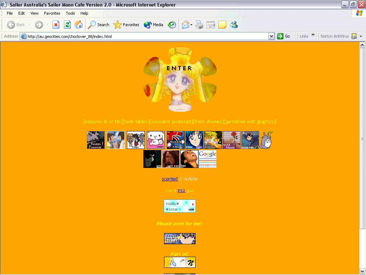Click the blue-haired Sailor Mercury fan badge
This screenshot has height=275, width=366.
(x=194, y=140)
